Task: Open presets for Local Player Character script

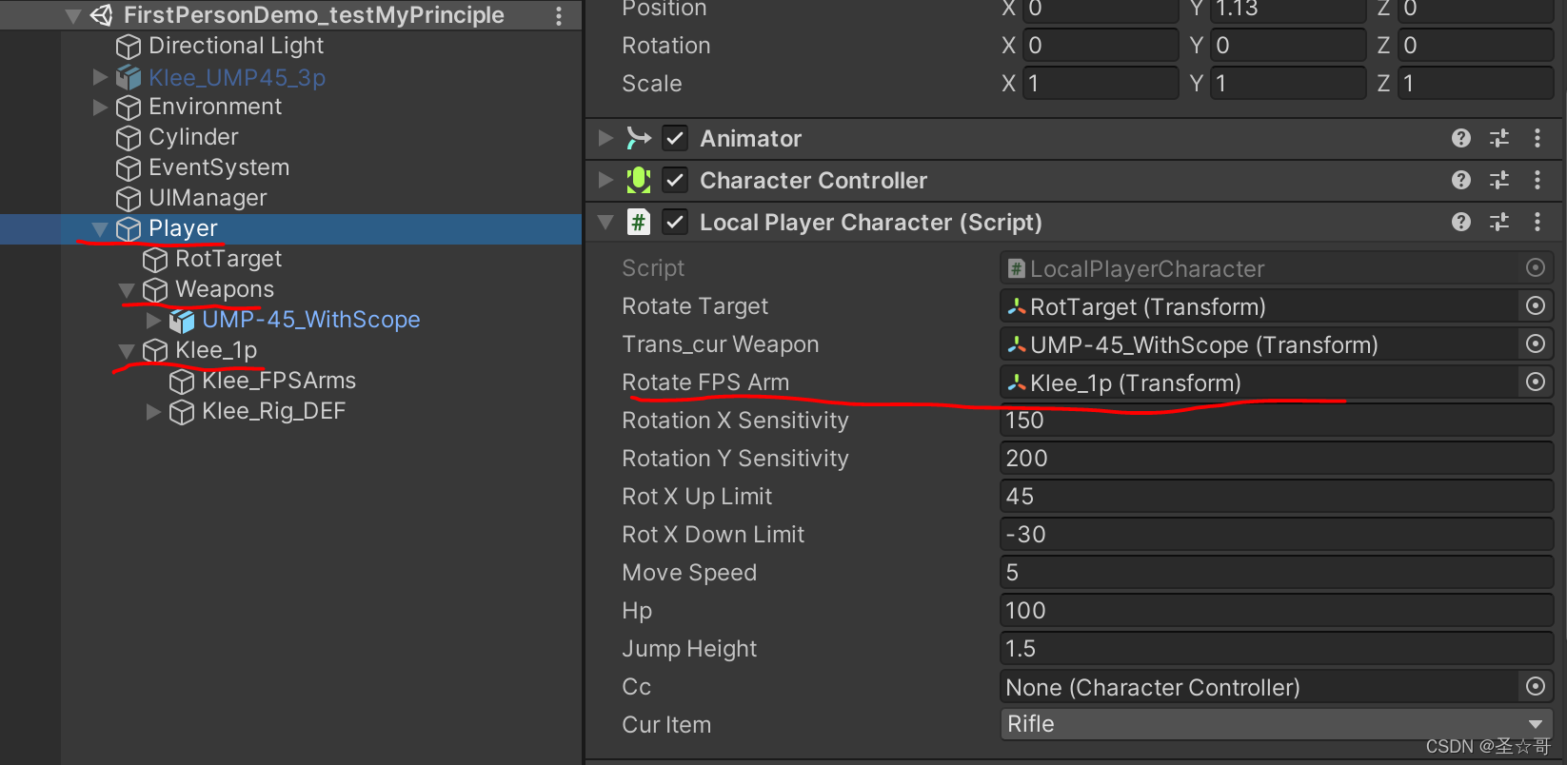Action: pos(1499,222)
